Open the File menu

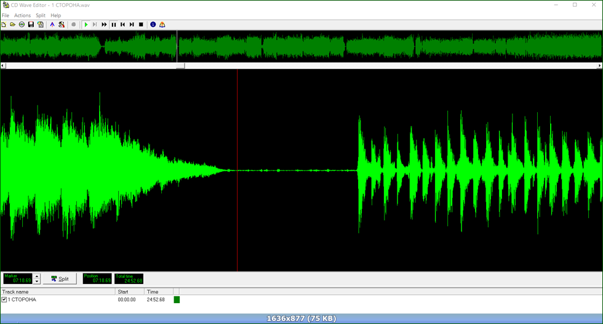6,15
